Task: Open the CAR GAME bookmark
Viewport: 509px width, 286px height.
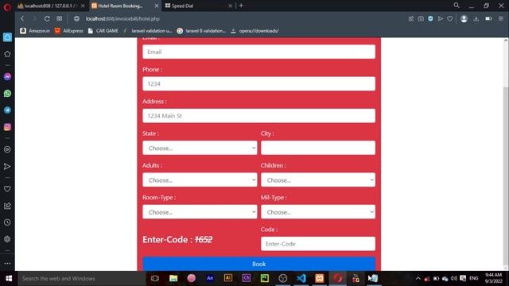Action: click(103, 31)
